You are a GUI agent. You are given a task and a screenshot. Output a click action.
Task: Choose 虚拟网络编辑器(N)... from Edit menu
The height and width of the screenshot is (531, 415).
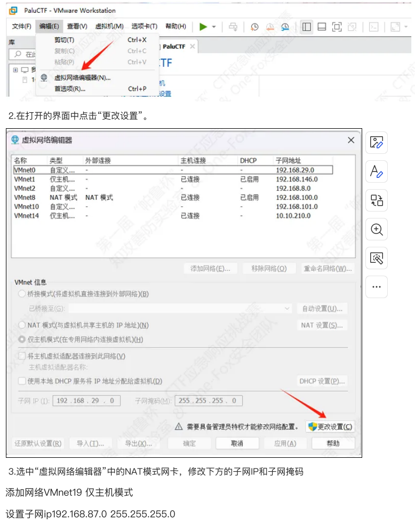82,77
